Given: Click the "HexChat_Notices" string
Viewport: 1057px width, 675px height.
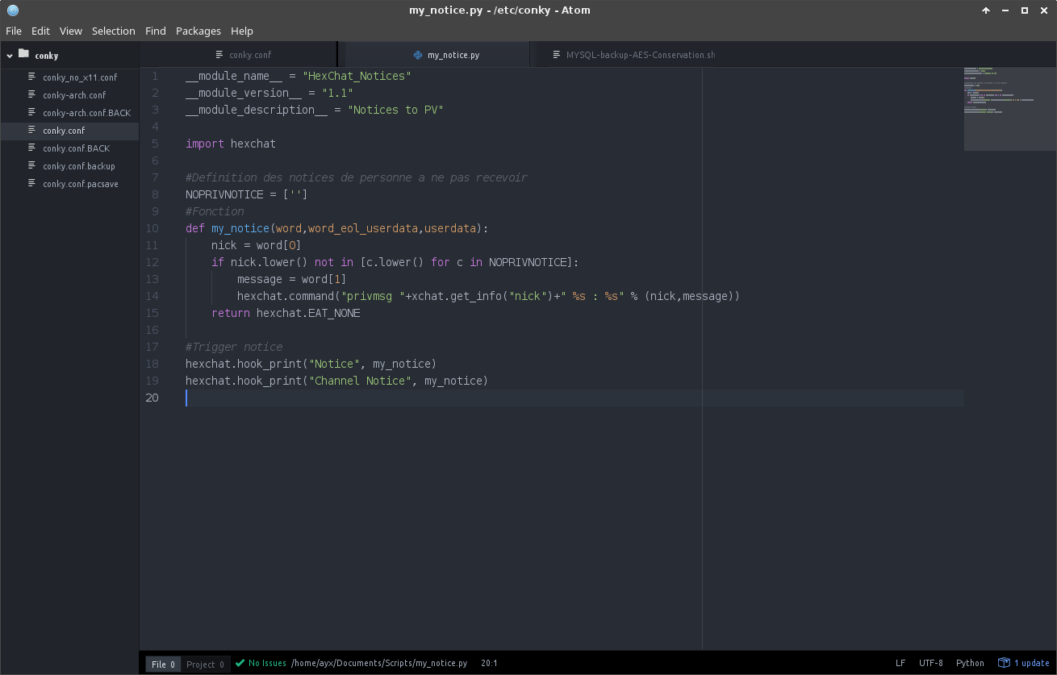Looking at the screenshot, I should pos(357,76).
